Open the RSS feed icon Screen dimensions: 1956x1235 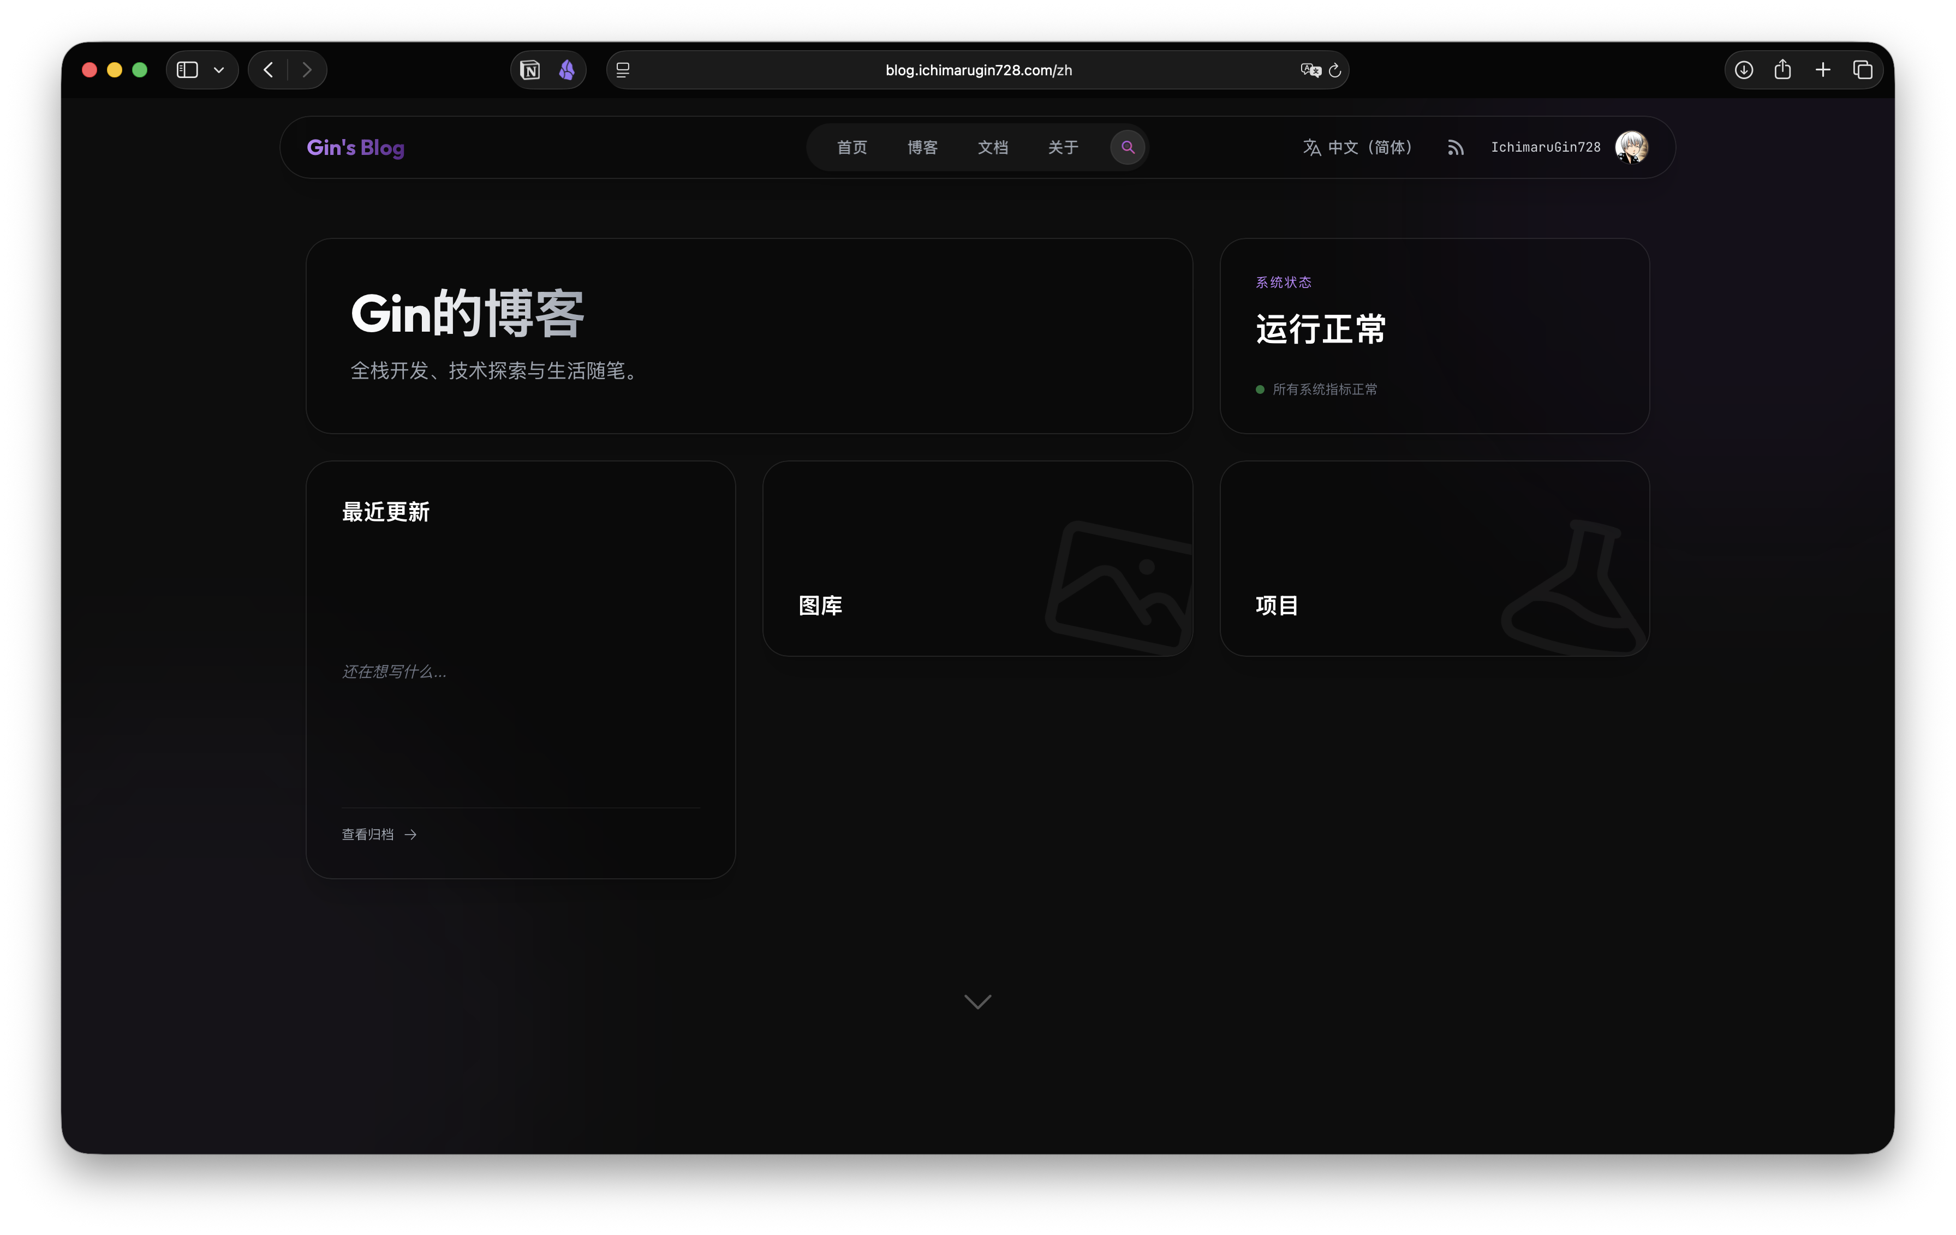click(x=1456, y=147)
